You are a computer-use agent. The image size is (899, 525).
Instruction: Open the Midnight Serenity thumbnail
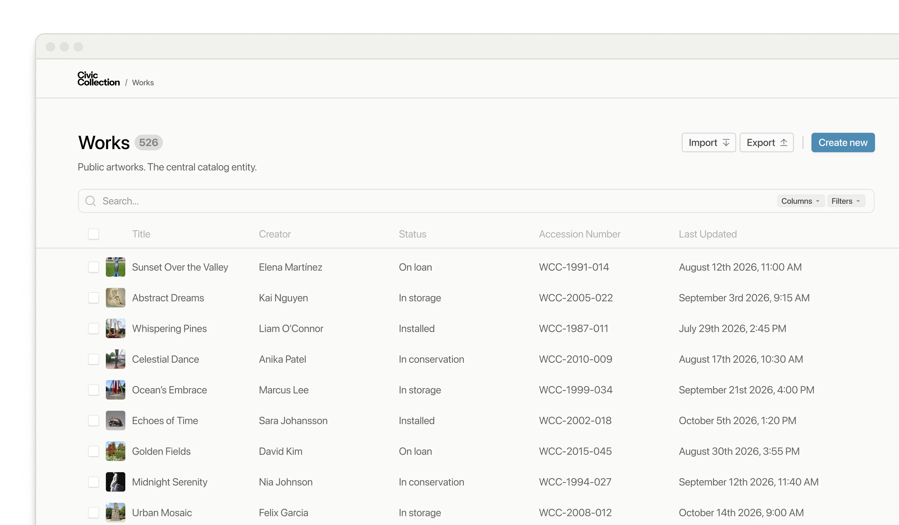[x=116, y=482]
